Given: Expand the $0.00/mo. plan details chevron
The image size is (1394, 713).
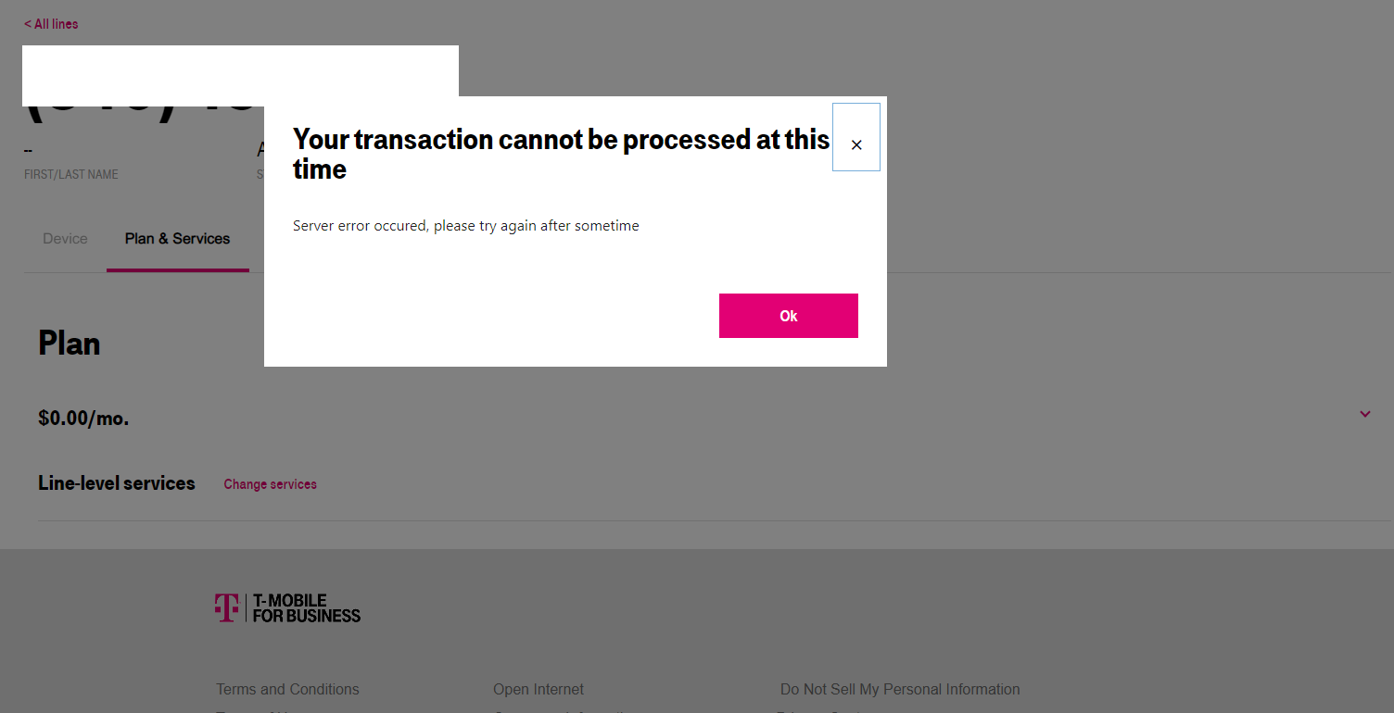Looking at the screenshot, I should pos(1363,414).
